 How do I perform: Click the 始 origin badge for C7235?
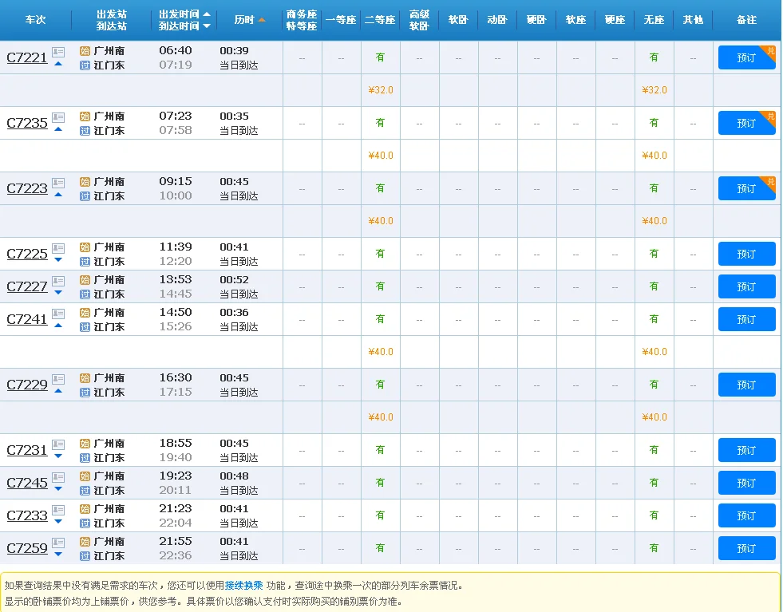(85, 116)
